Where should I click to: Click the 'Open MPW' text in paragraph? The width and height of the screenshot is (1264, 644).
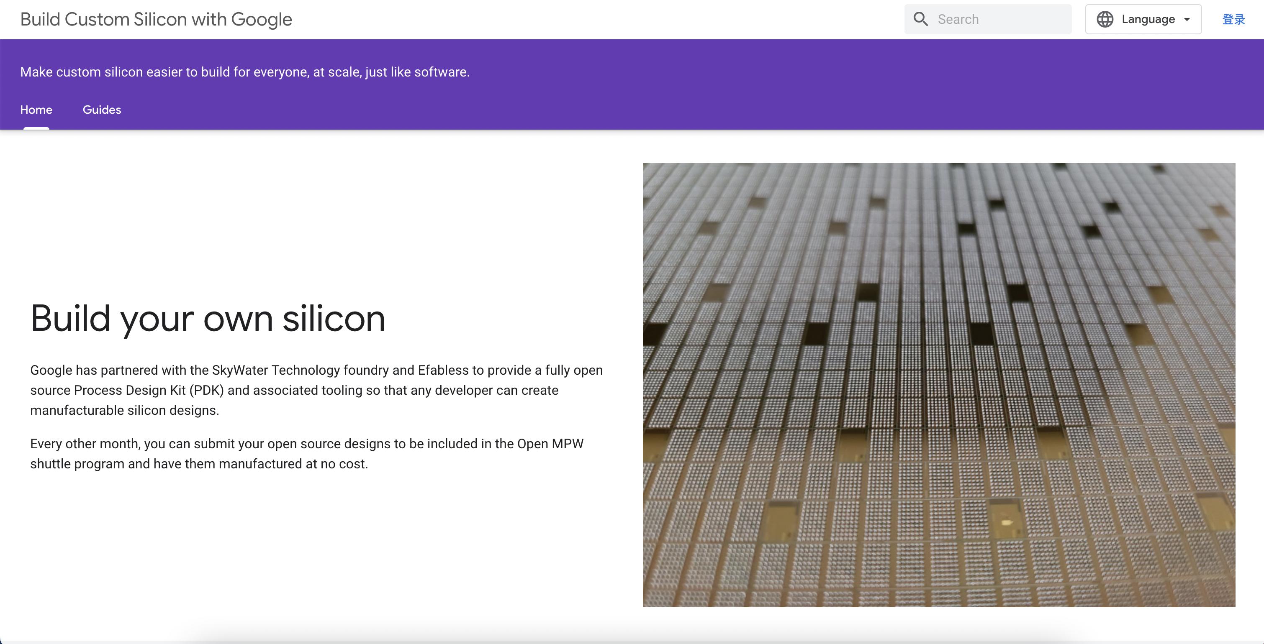pyautogui.click(x=550, y=444)
